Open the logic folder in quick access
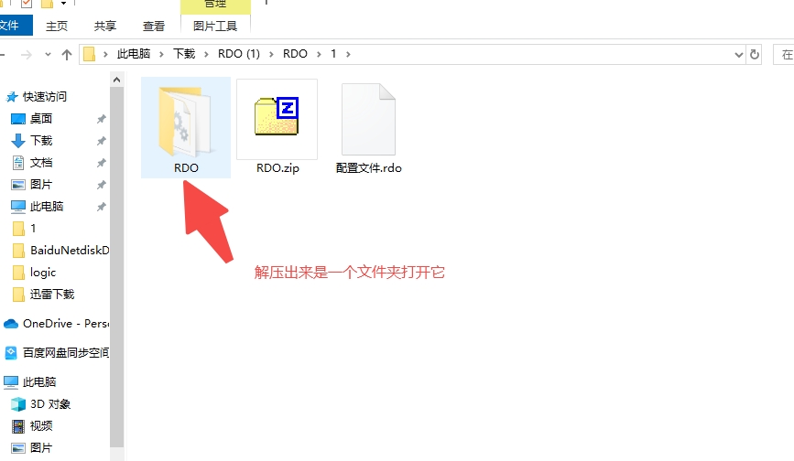The height and width of the screenshot is (461, 794). pyautogui.click(x=42, y=272)
